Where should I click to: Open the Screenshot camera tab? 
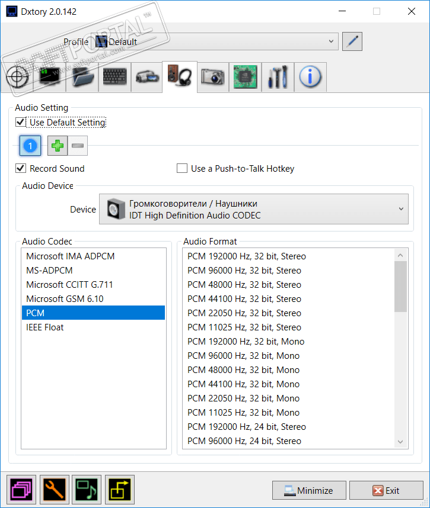pyautogui.click(x=213, y=77)
